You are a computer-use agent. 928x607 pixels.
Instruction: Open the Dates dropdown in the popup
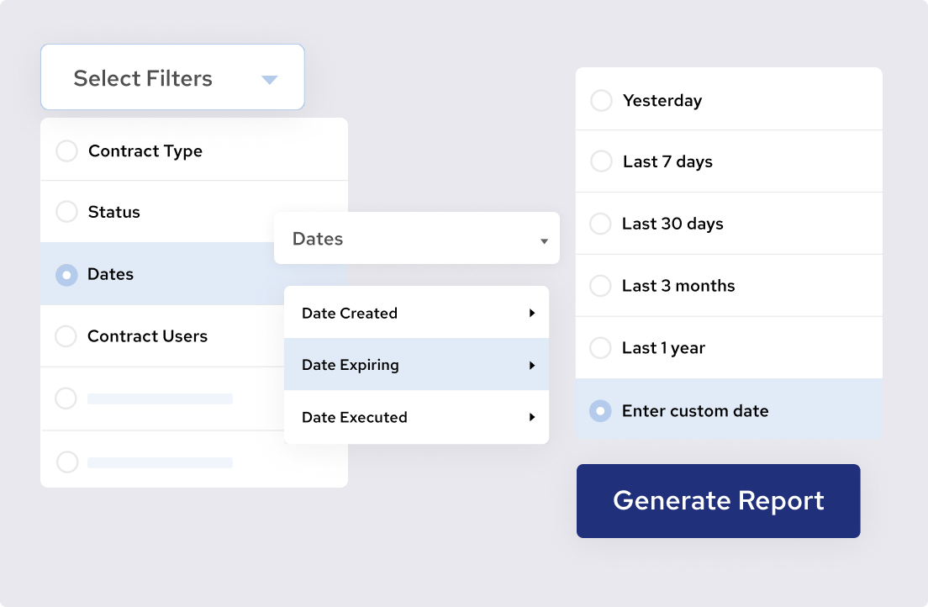pos(416,238)
